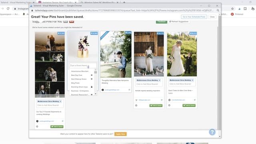Focus the Type a Board Name field

pyautogui.click(x=83, y=66)
